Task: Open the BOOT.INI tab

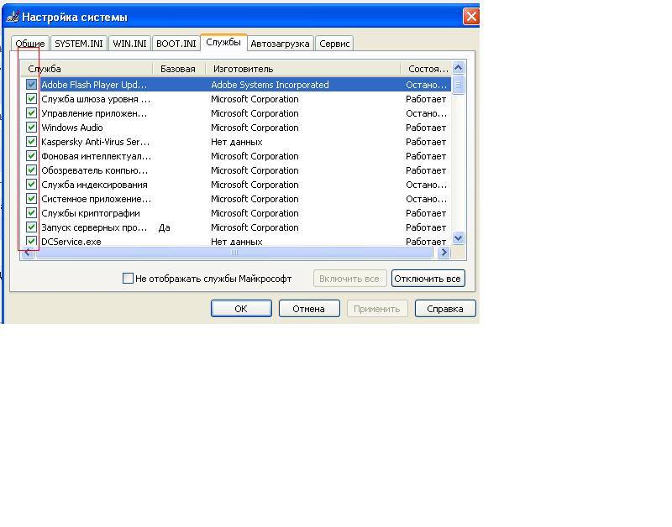Action: pyautogui.click(x=176, y=44)
